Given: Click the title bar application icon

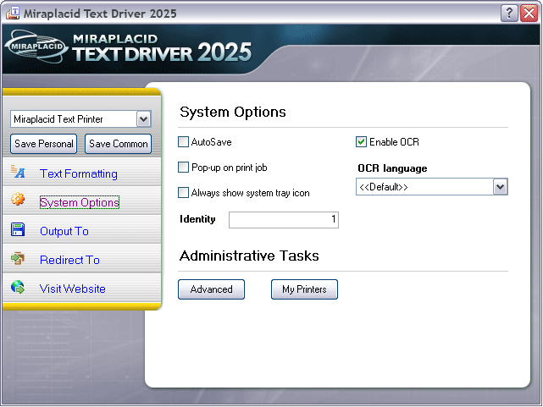Looking at the screenshot, I should 13,14.
